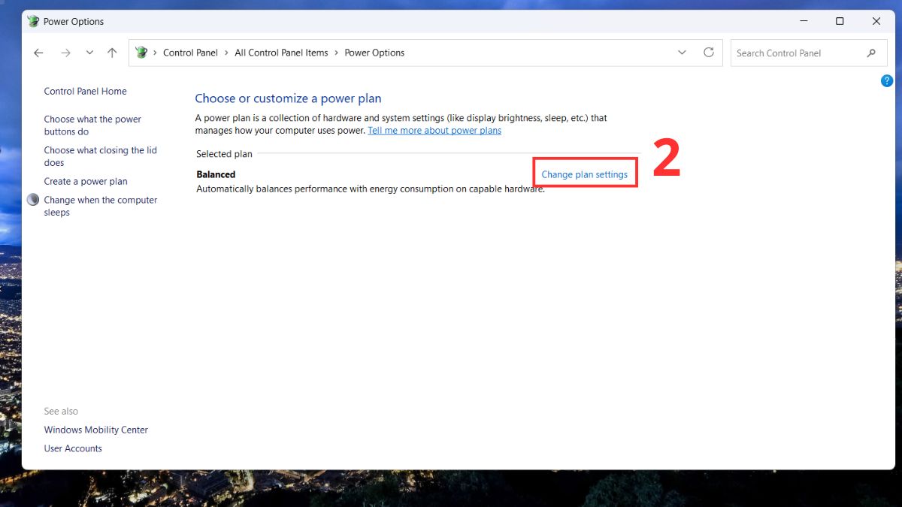Screen dimensions: 902x507
Task: Open Choose what the power buttons do
Action: [x=92, y=125]
